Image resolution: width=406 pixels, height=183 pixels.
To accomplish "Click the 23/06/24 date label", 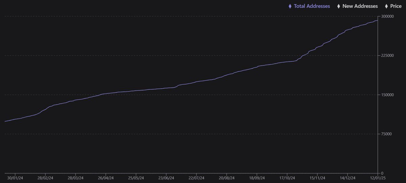I will [166, 178].
